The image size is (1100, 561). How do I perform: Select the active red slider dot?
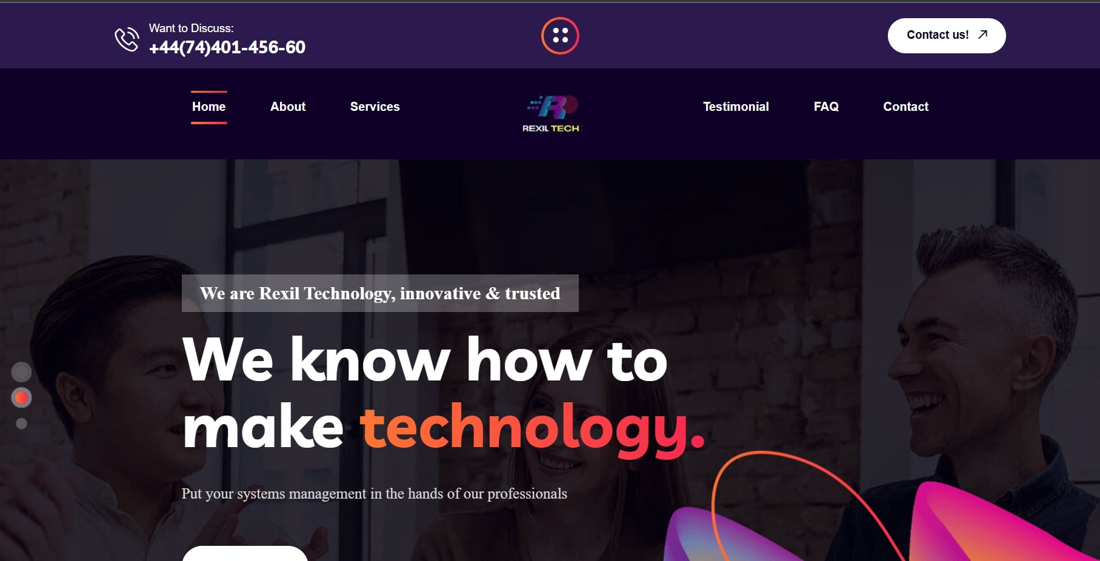point(21,397)
